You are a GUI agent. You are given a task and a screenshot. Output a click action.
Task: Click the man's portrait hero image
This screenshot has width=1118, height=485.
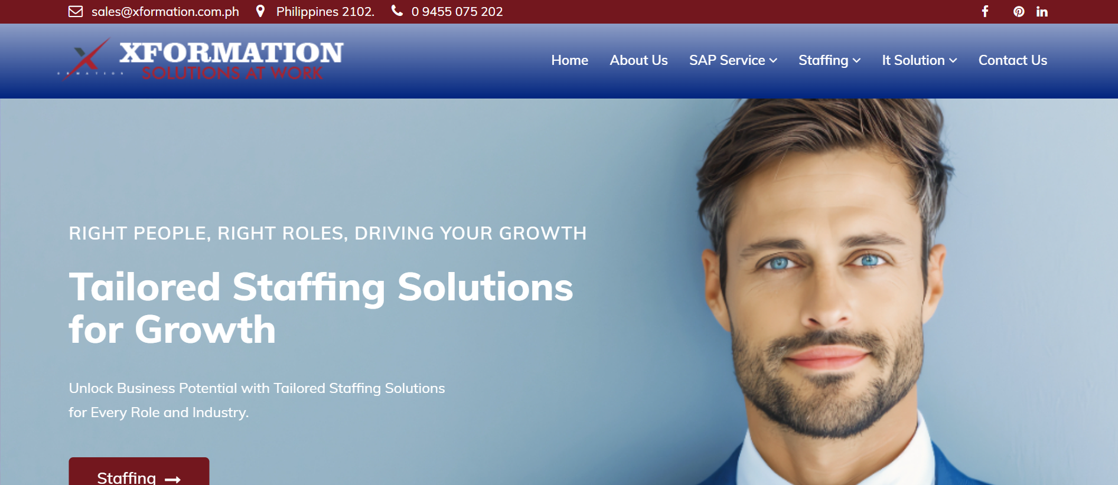pyautogui.click(x=827, y=292)
